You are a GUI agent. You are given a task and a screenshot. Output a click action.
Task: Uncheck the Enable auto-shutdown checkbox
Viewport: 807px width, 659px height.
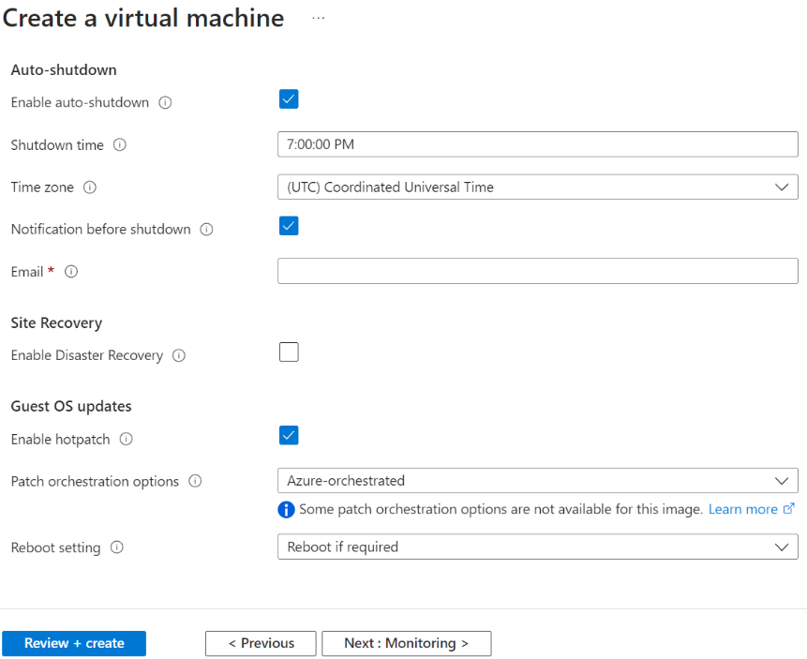tap(288, 98)
